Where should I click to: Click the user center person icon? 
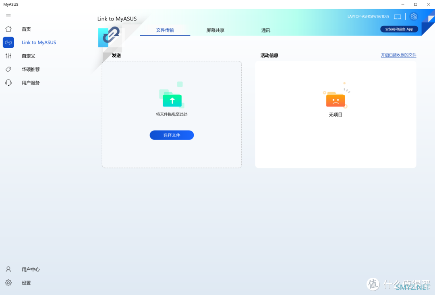coord(8,269)
